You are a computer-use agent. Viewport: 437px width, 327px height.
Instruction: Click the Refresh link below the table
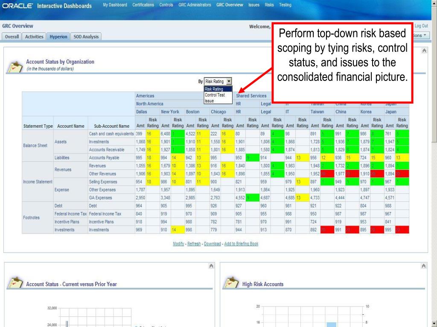[194, 244]
